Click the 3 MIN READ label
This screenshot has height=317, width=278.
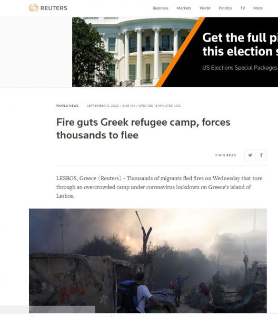pyautogui.click(x=225, y=155)
